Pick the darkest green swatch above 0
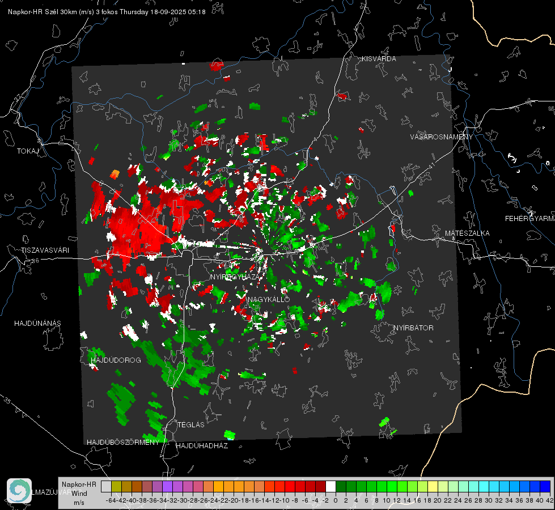This screenshot has width=555, height=510. 341,486
